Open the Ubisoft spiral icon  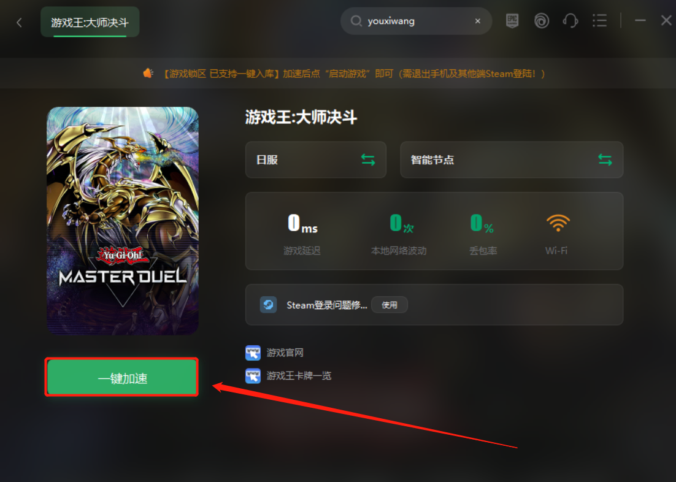[x=542, y=21]
